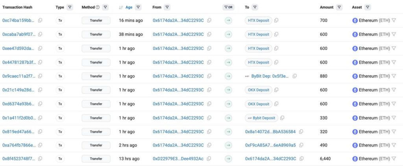The image size is (403, 166).
Task: Open the Asset column filter
Action: 367,7
